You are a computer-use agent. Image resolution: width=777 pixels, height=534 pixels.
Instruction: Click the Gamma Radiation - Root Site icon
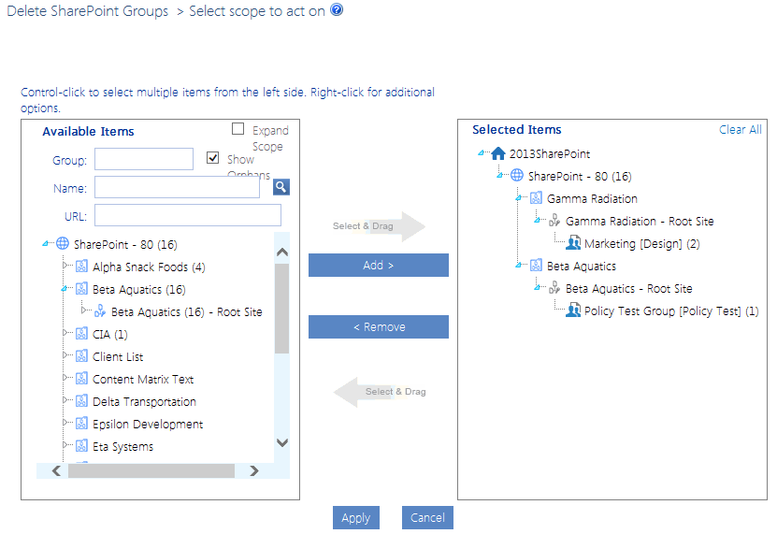click(554, 222)
